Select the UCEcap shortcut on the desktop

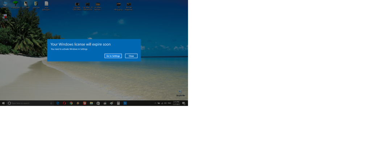tap(5, 17)
